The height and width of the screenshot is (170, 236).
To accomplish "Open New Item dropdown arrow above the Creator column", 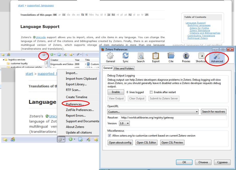I will click(x=55, y=54).
